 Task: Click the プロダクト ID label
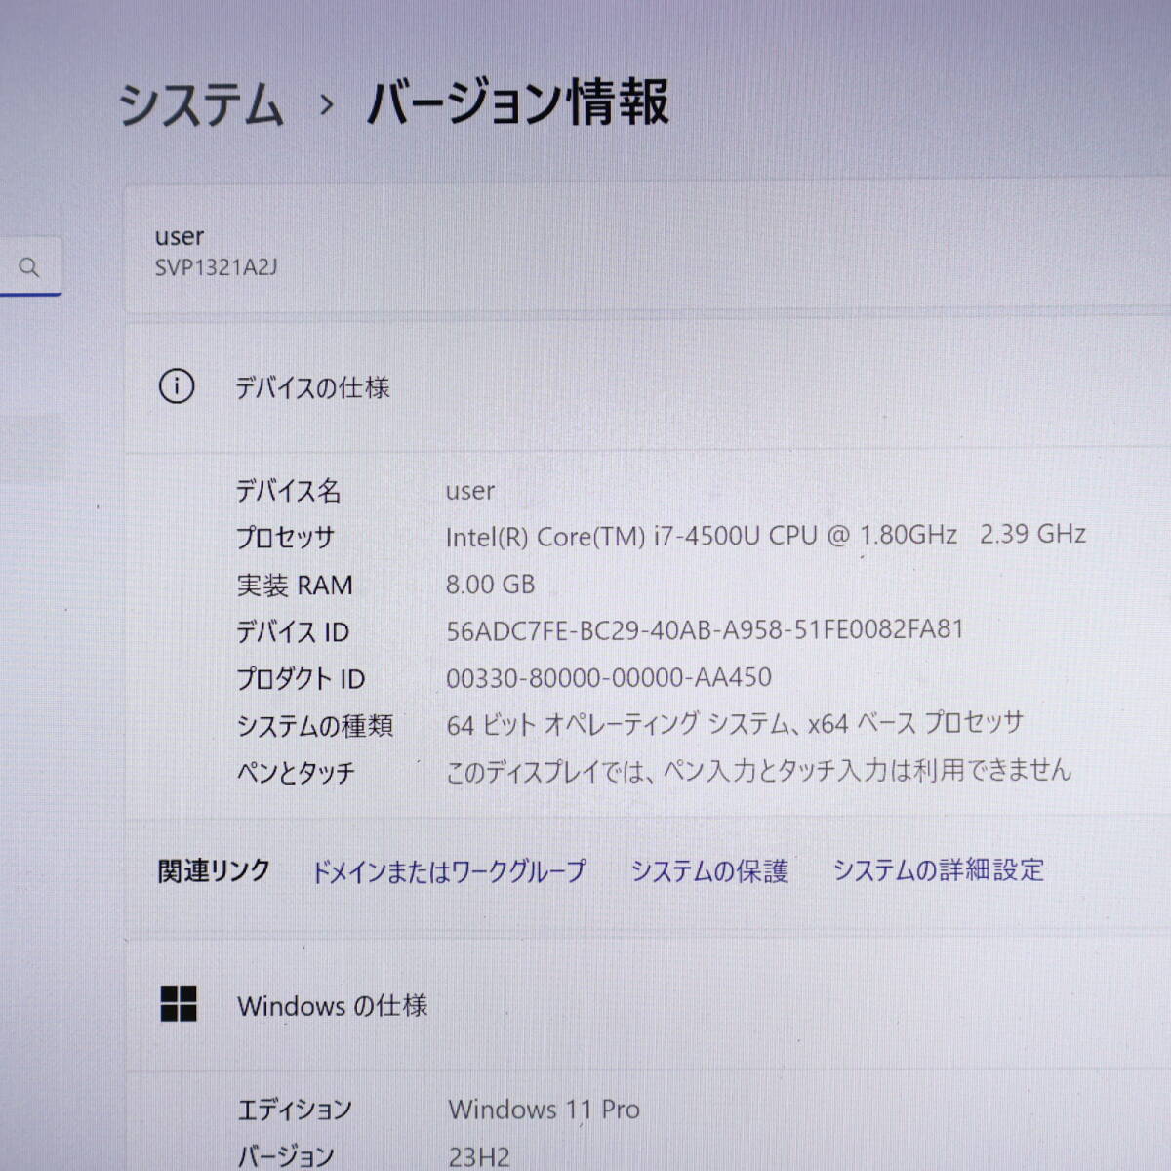coord(301,679)
